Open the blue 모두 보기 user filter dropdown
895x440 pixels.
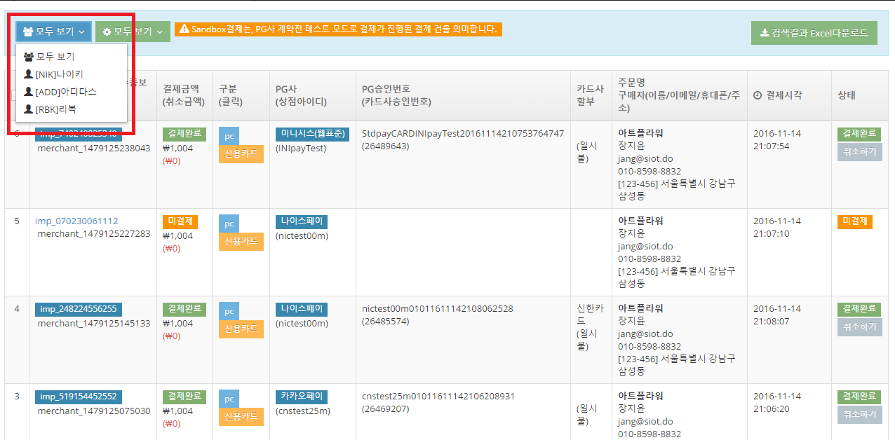click(x=54, y=32)
